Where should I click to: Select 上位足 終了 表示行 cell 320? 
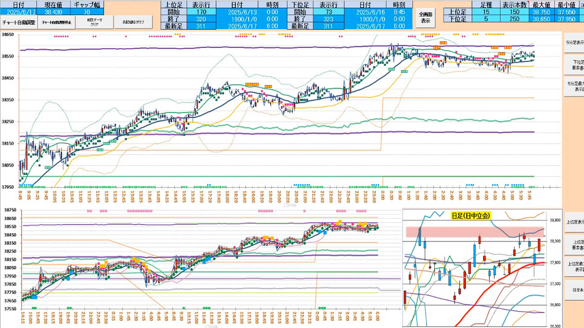(201, 19)
